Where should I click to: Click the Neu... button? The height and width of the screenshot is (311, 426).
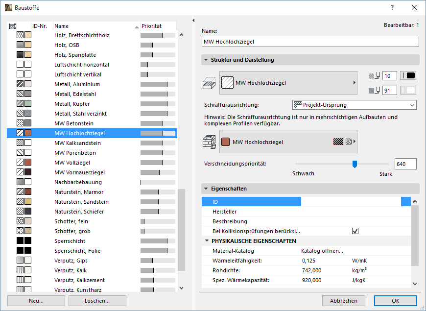tap(36, 301)
